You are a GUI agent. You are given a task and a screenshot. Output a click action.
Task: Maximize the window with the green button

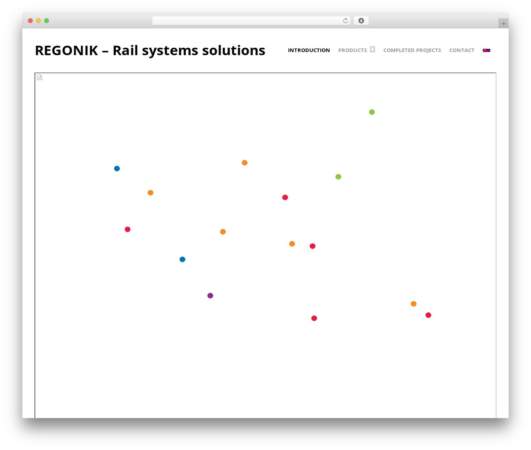coord(46,21)
